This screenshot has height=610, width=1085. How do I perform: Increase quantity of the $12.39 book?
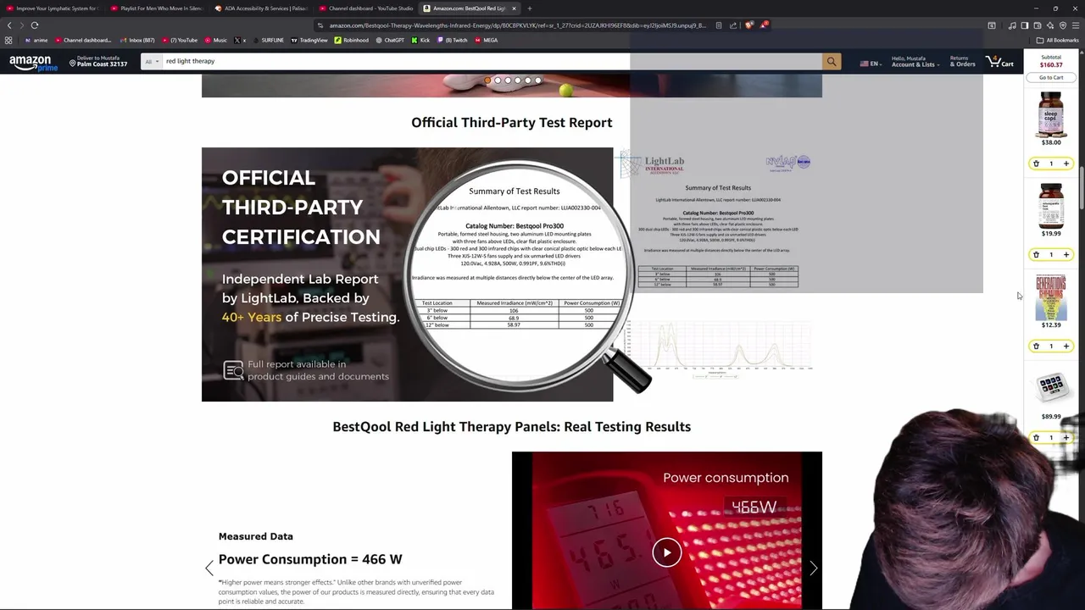pos(1066,346)
